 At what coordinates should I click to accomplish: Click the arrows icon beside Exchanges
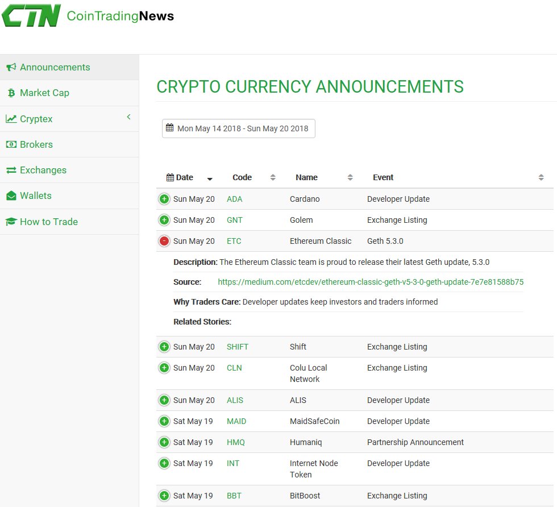click(11, 170)
